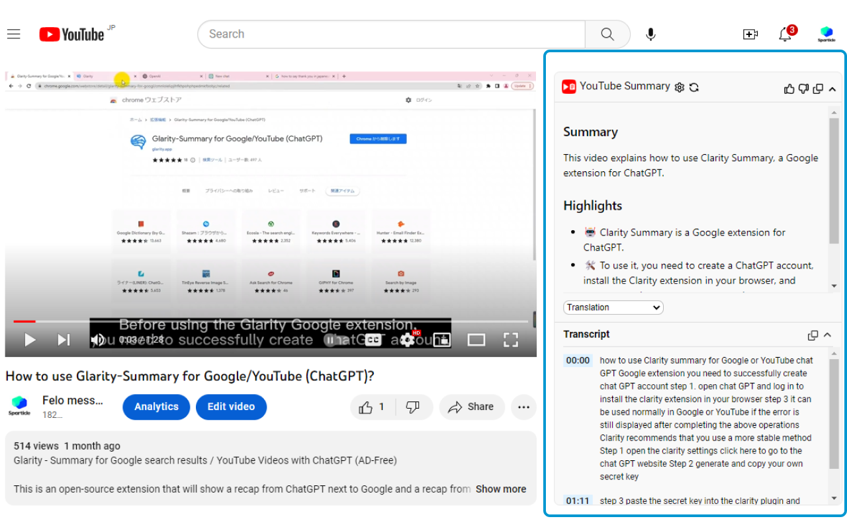Click the Summary heading
This screenshot has height=529, width=847.
tap(590, 132)
